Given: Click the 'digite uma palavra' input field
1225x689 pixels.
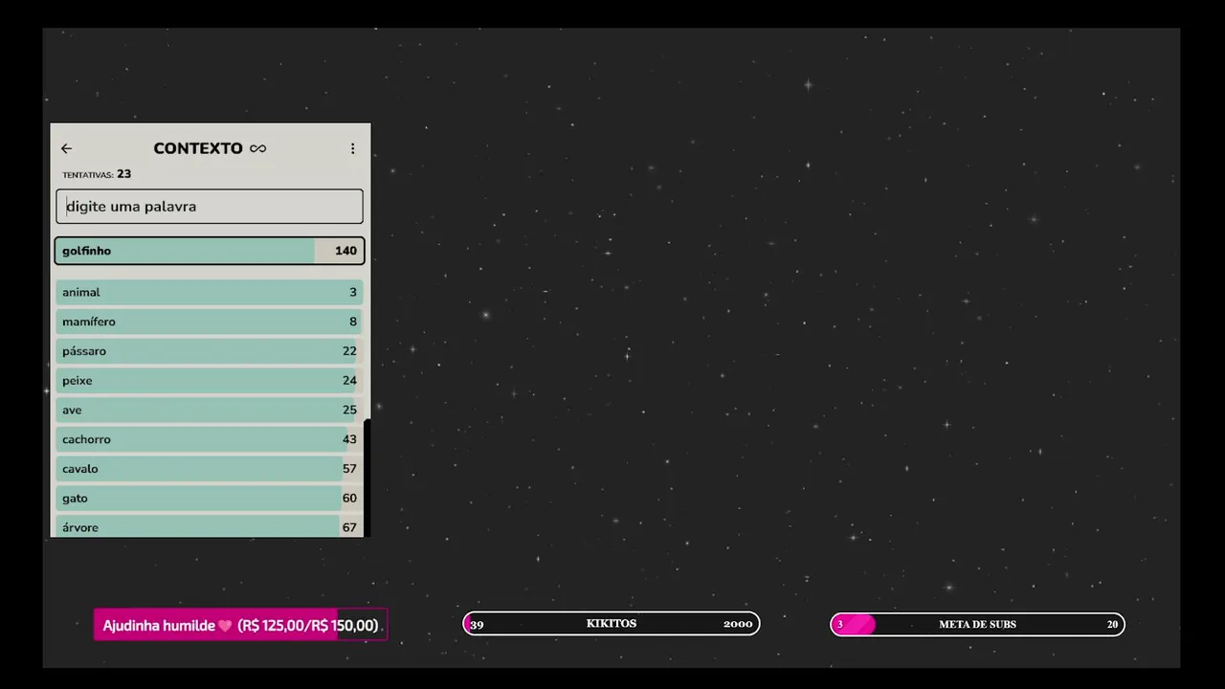Looking at the screenshot, I should (x=210, y=206).
